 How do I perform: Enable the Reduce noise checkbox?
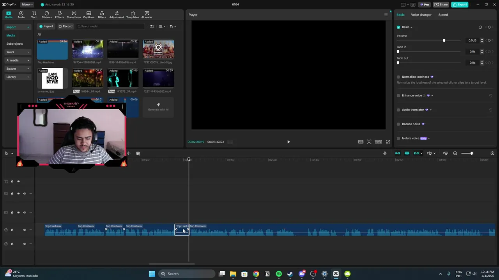click(x=398, y=124)
